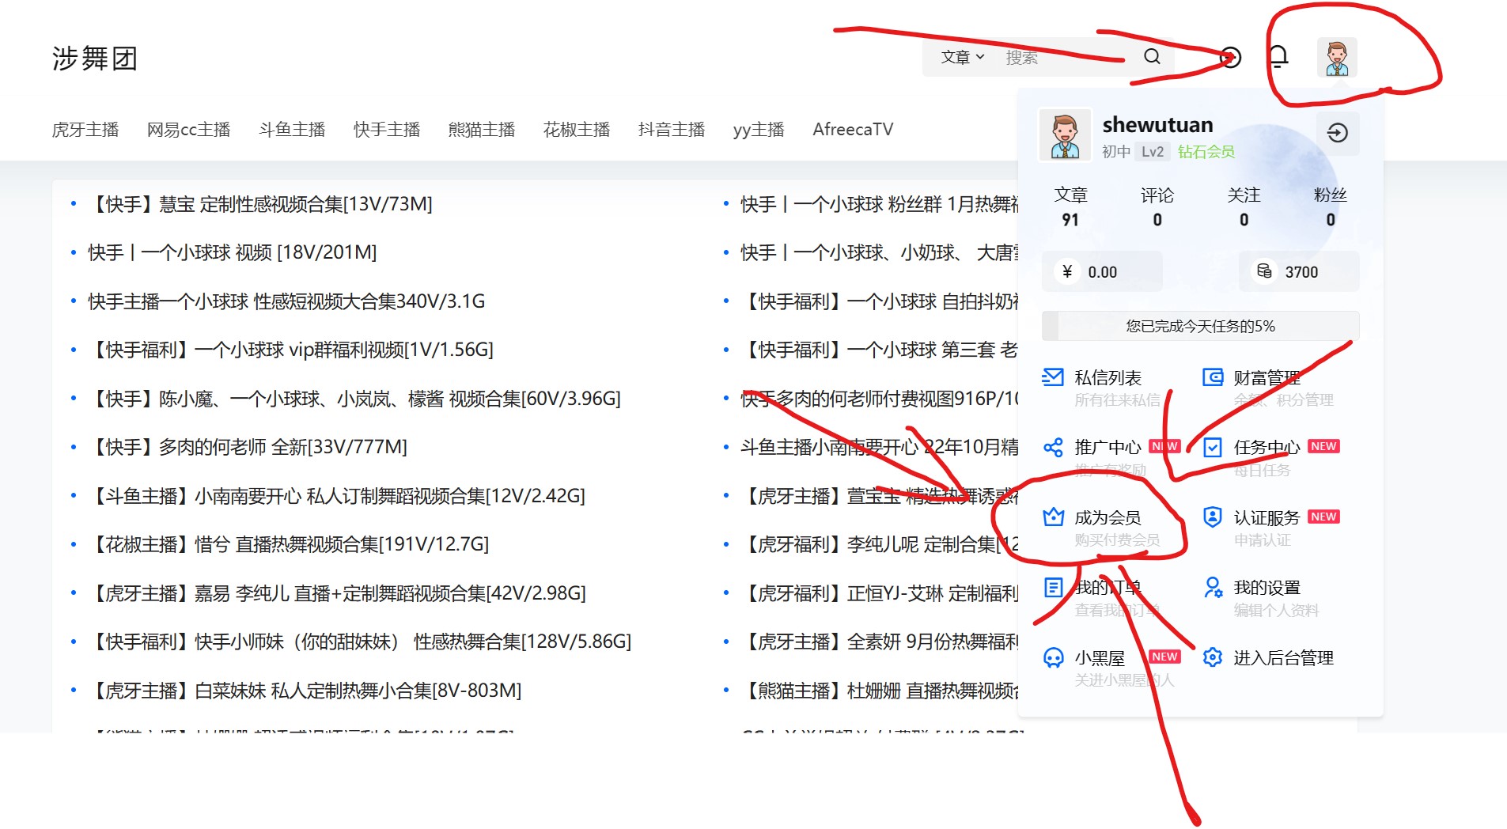Click the 涉舞团 site logo

point(95,58)
